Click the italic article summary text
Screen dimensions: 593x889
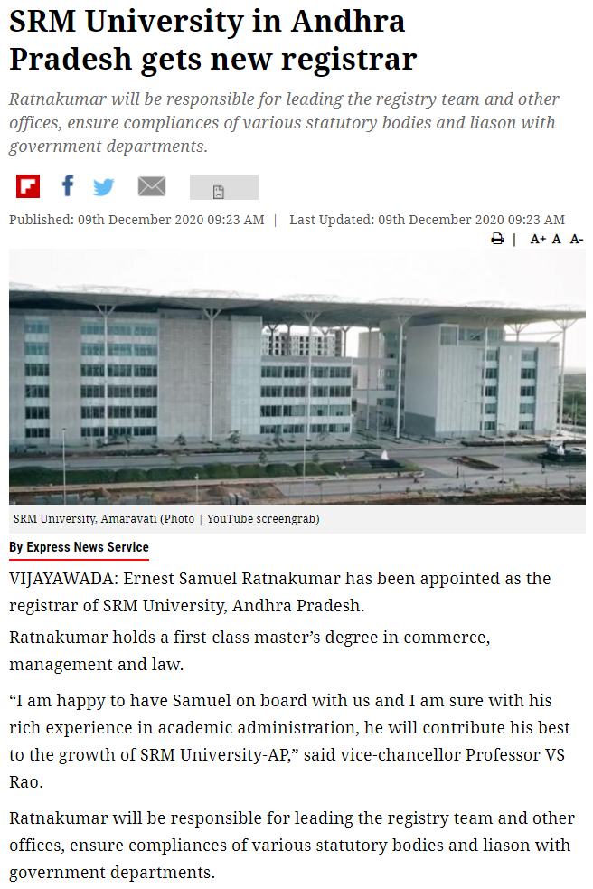(284, 122)
